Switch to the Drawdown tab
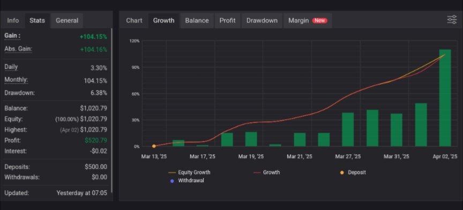The height and width of the screenshot is (210, 463). point(262,20)
